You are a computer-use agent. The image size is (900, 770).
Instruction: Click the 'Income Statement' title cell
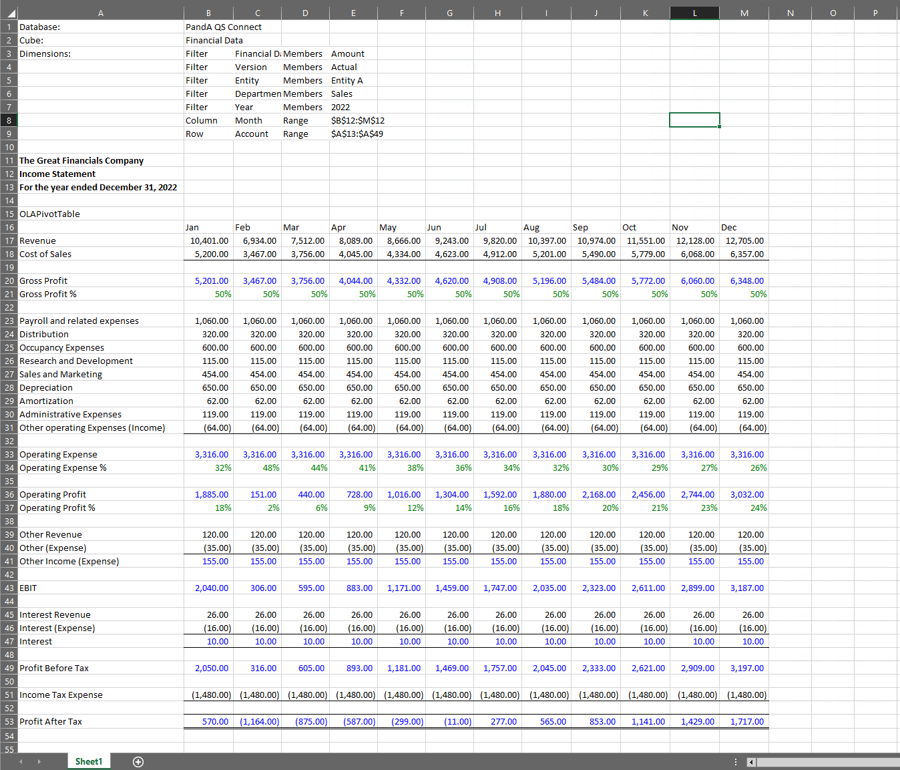pos(57,174)
